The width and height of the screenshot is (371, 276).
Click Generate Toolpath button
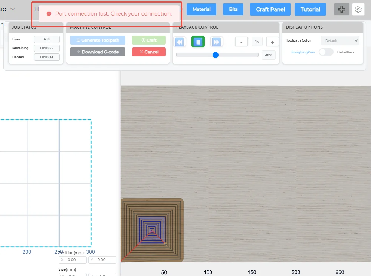98,40
